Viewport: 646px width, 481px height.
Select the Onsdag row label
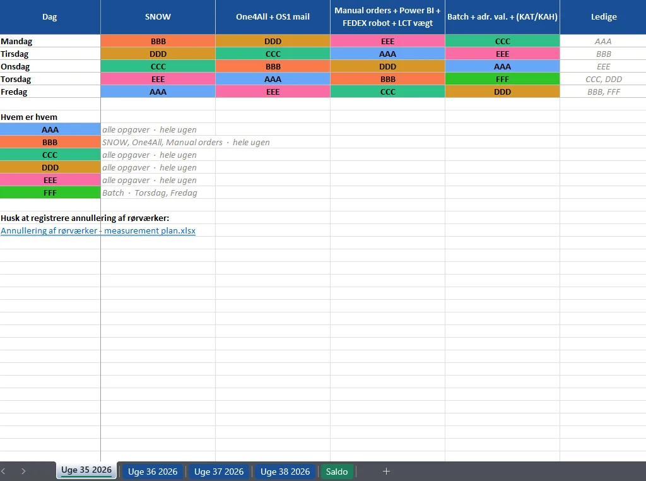50,66
